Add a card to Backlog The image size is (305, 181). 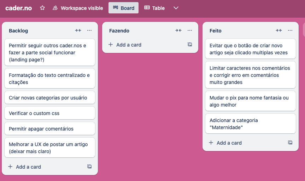pos(45,167)
